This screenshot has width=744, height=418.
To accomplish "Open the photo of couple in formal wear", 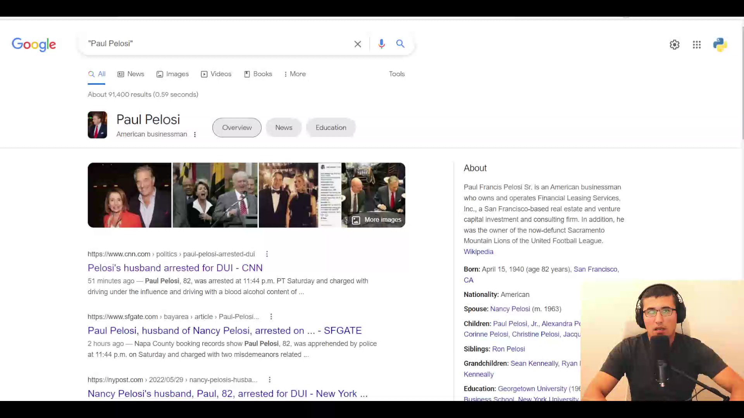I will coord(288,195).
